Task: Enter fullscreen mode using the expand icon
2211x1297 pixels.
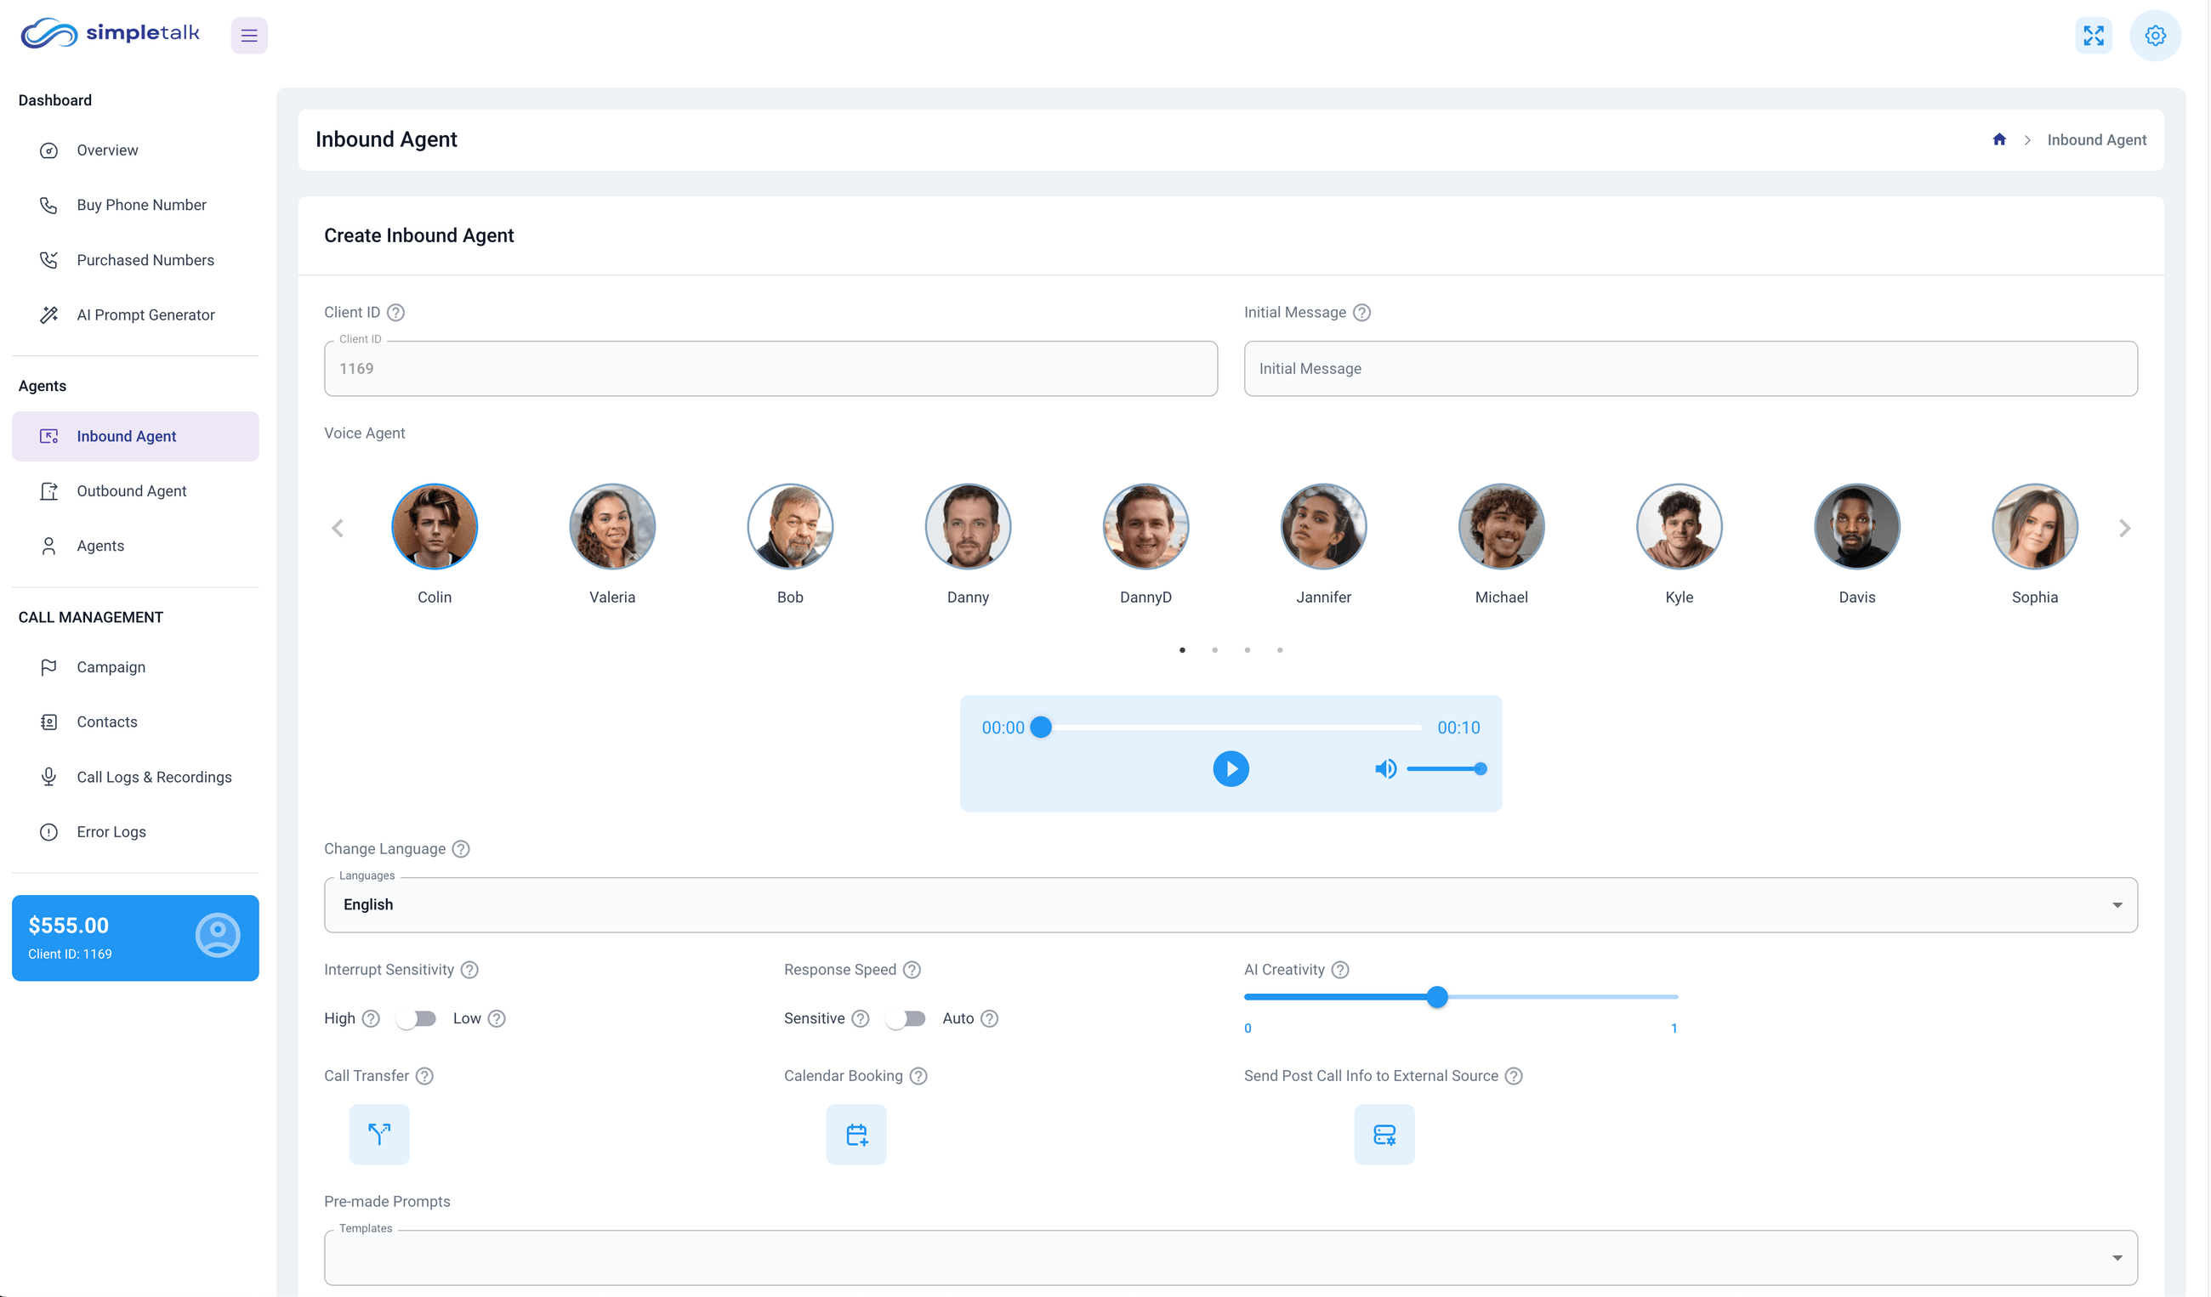Action: [2094, 35]
